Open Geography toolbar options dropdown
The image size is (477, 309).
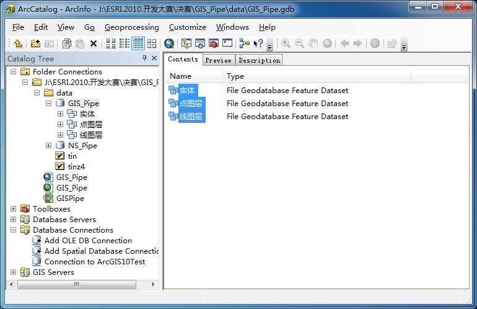pyautogui.click(x=404, y=44)
